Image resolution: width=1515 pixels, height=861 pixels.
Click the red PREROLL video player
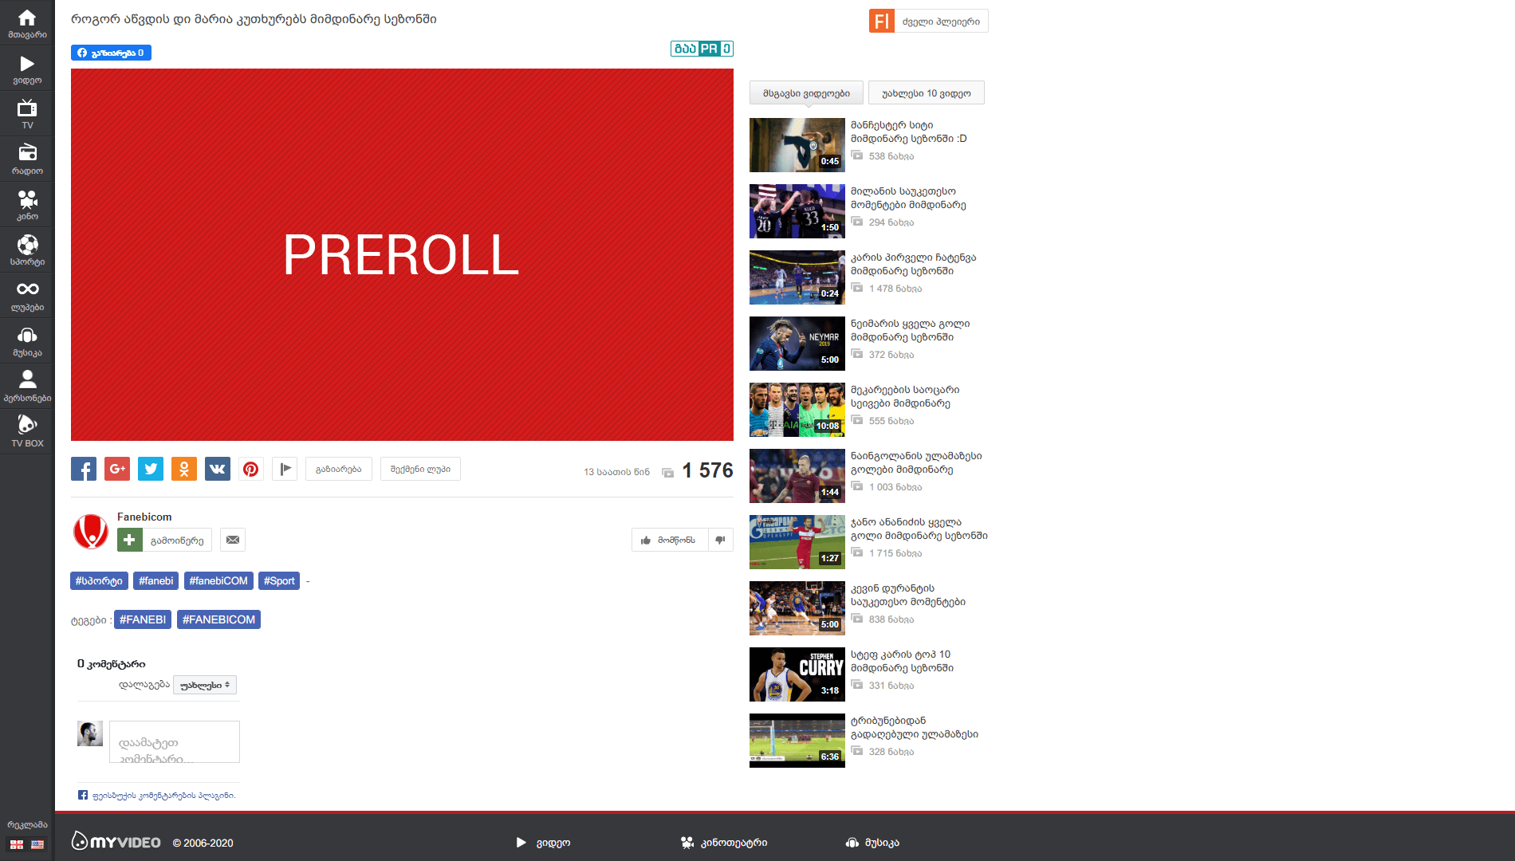click(402, 254)
